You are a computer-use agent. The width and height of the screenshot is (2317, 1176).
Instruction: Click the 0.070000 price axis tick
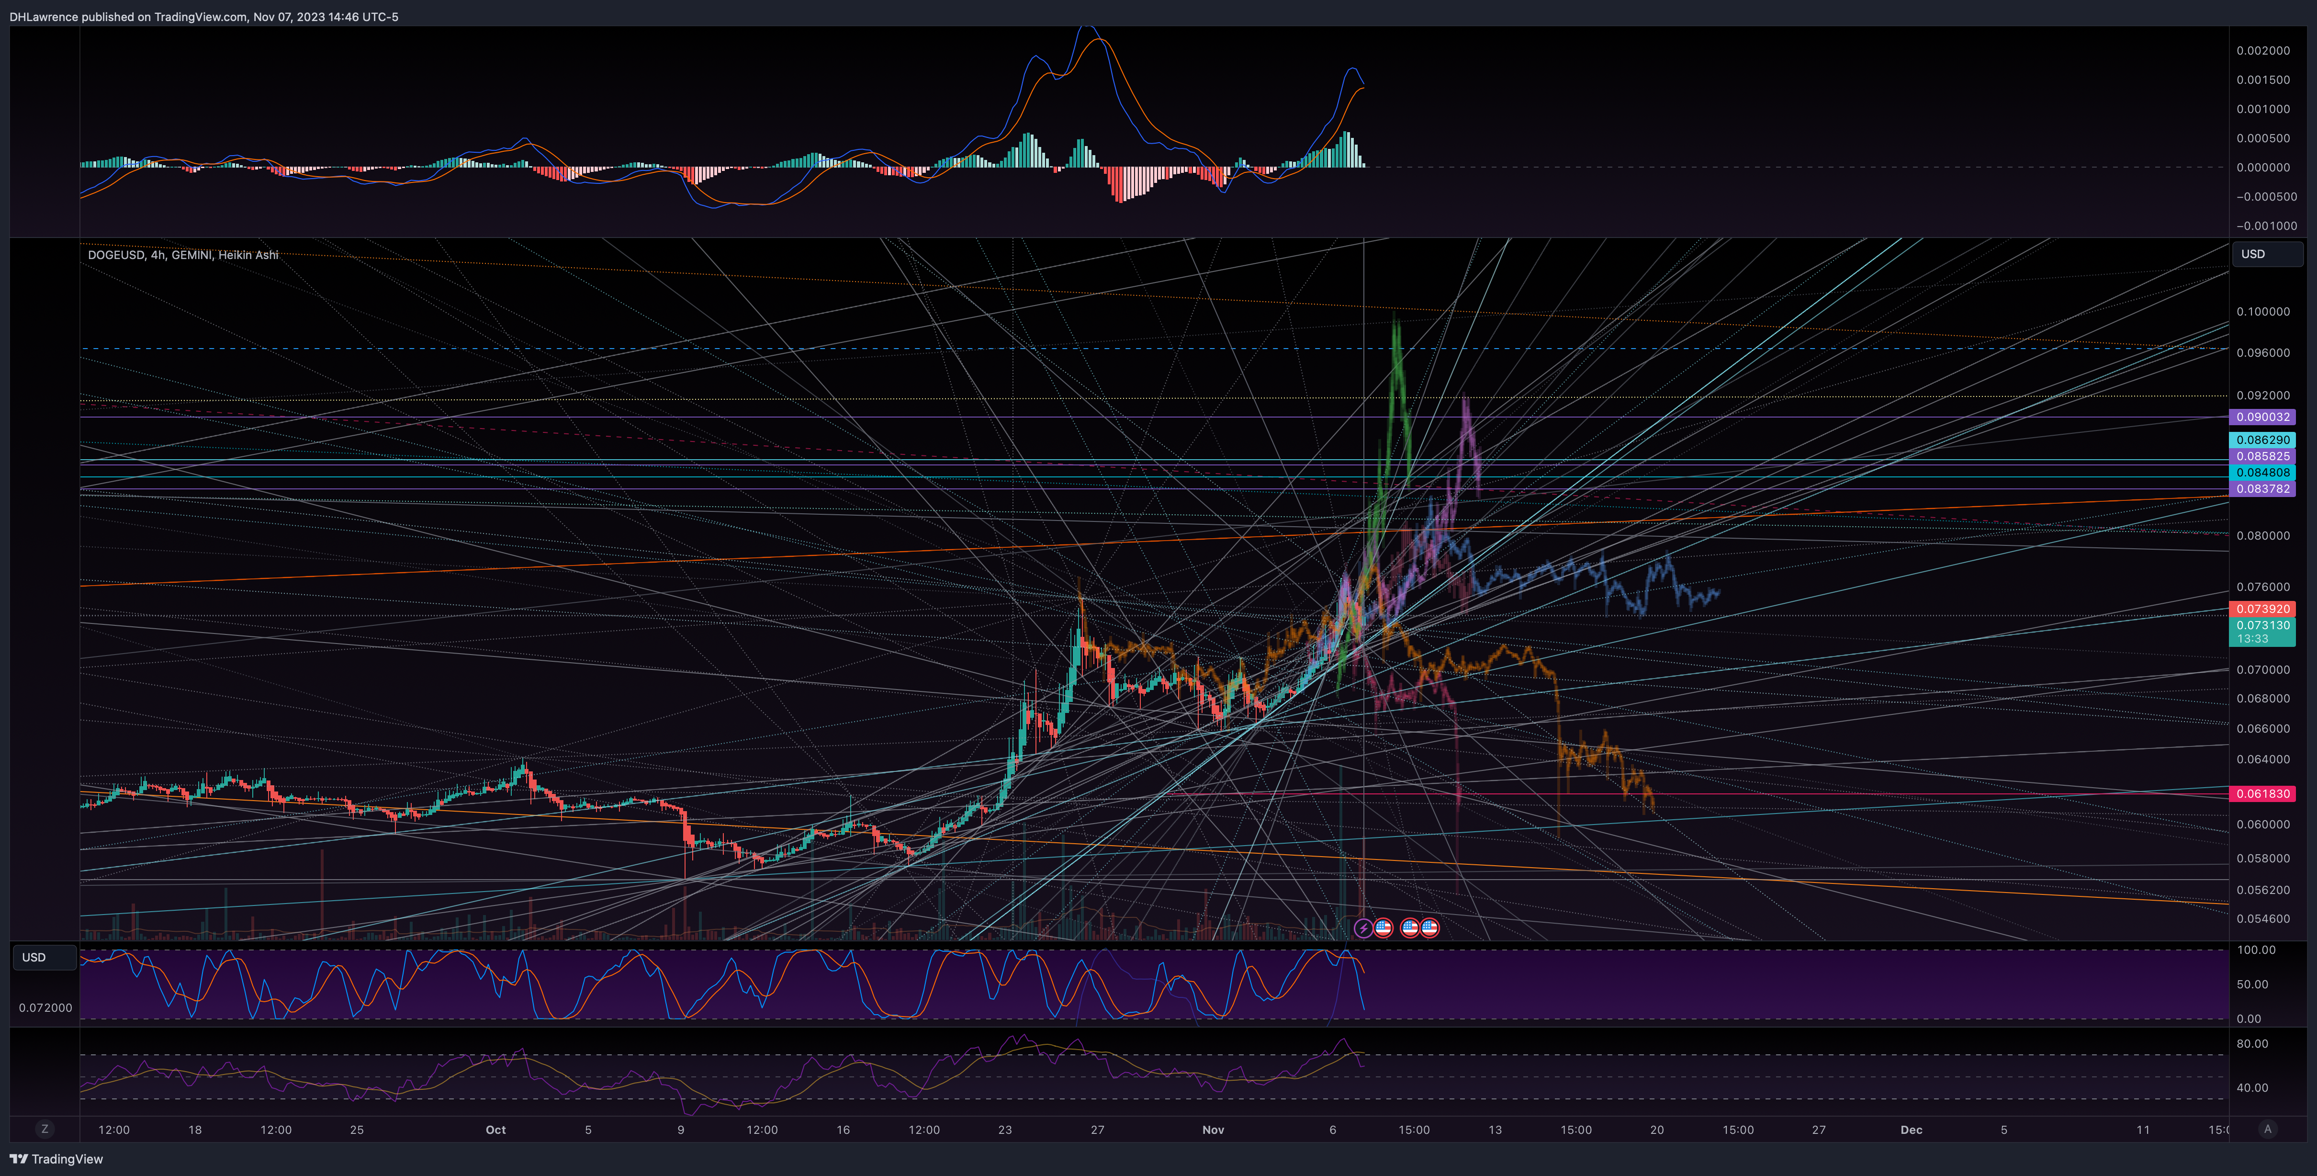click(2263, 669)
